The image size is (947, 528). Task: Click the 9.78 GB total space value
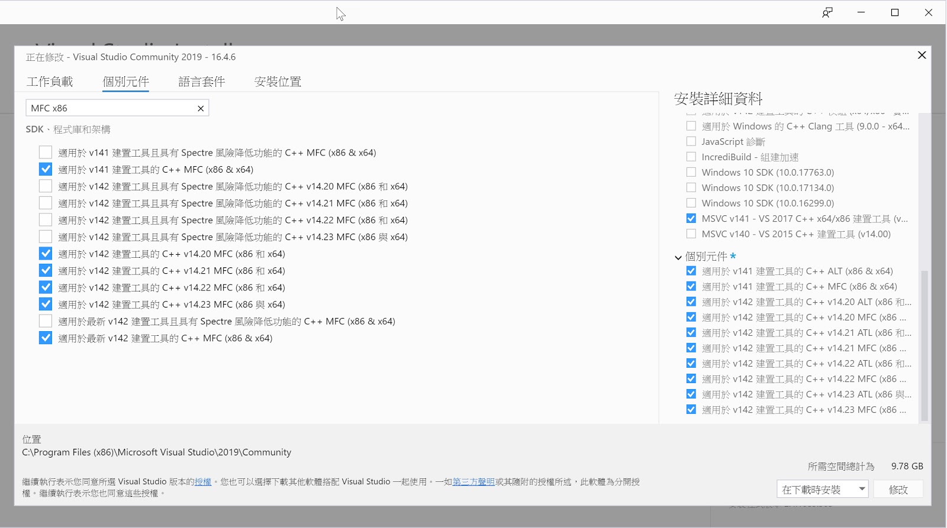pos(907,467)
